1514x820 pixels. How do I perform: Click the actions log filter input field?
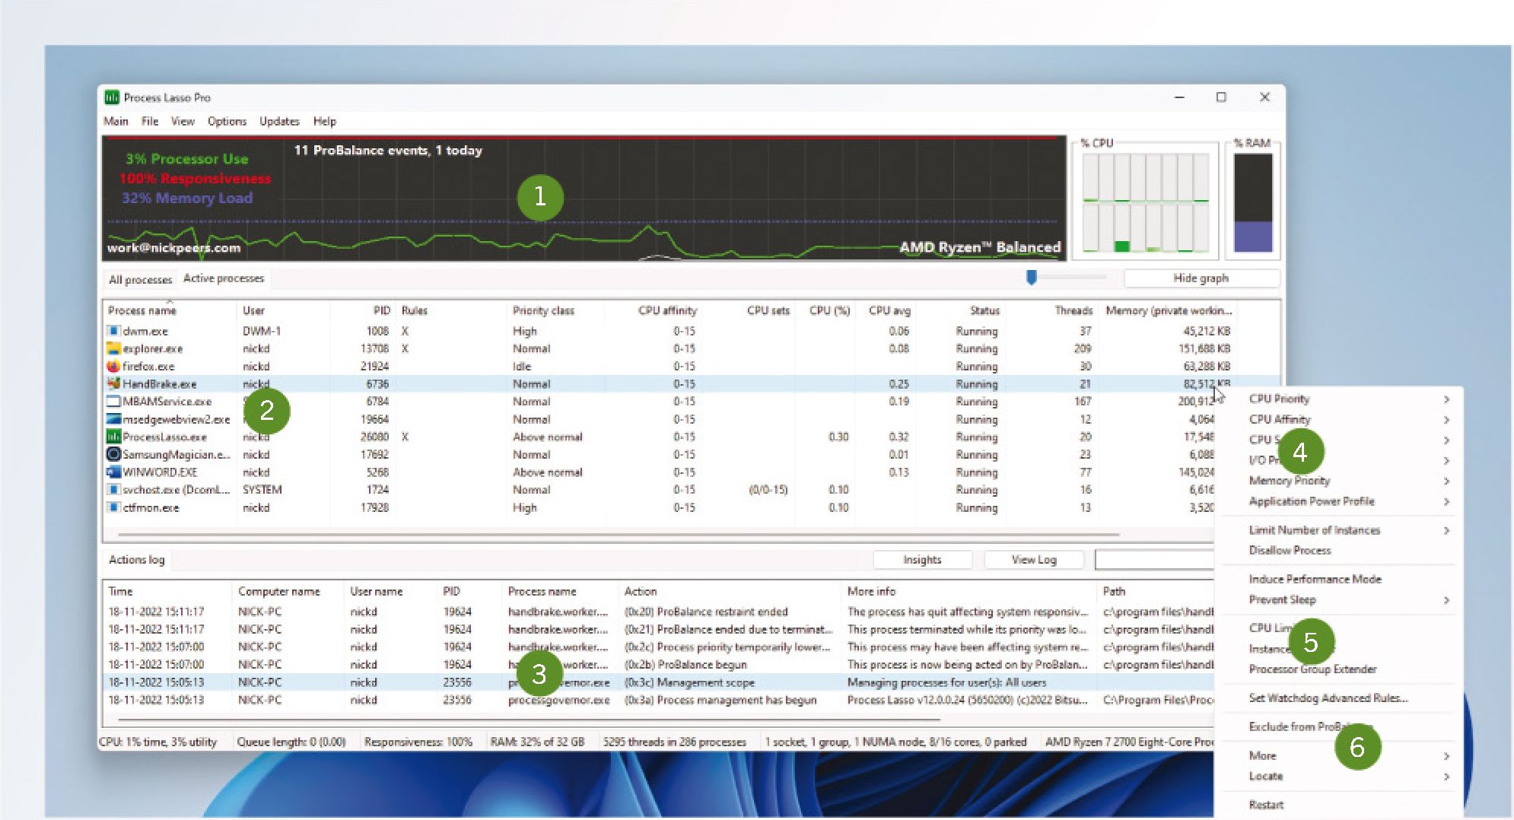1154,560
